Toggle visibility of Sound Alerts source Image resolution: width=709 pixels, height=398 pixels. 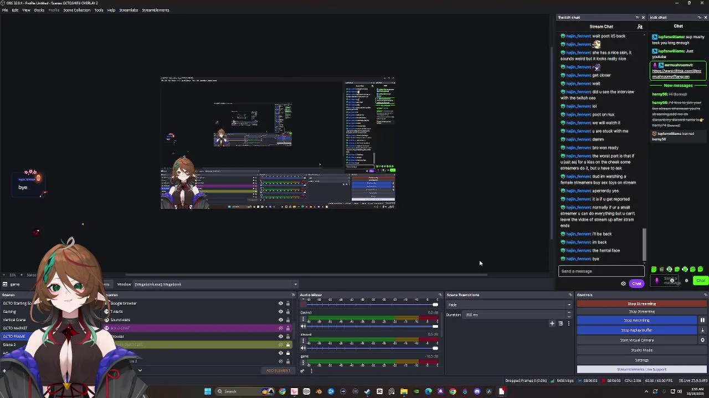(x=280, y=320)
